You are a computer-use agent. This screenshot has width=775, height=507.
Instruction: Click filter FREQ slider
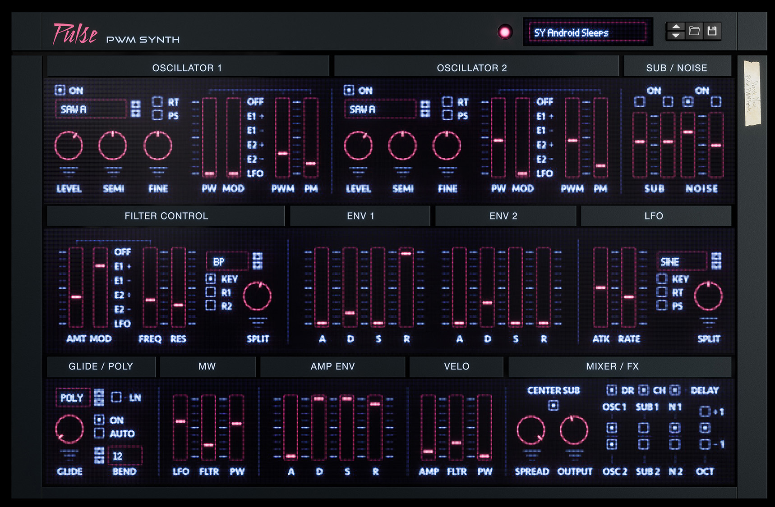(x=150, y=287)
